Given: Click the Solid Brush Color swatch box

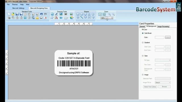Looking at the screenshot, I should (x=160, y=37).
